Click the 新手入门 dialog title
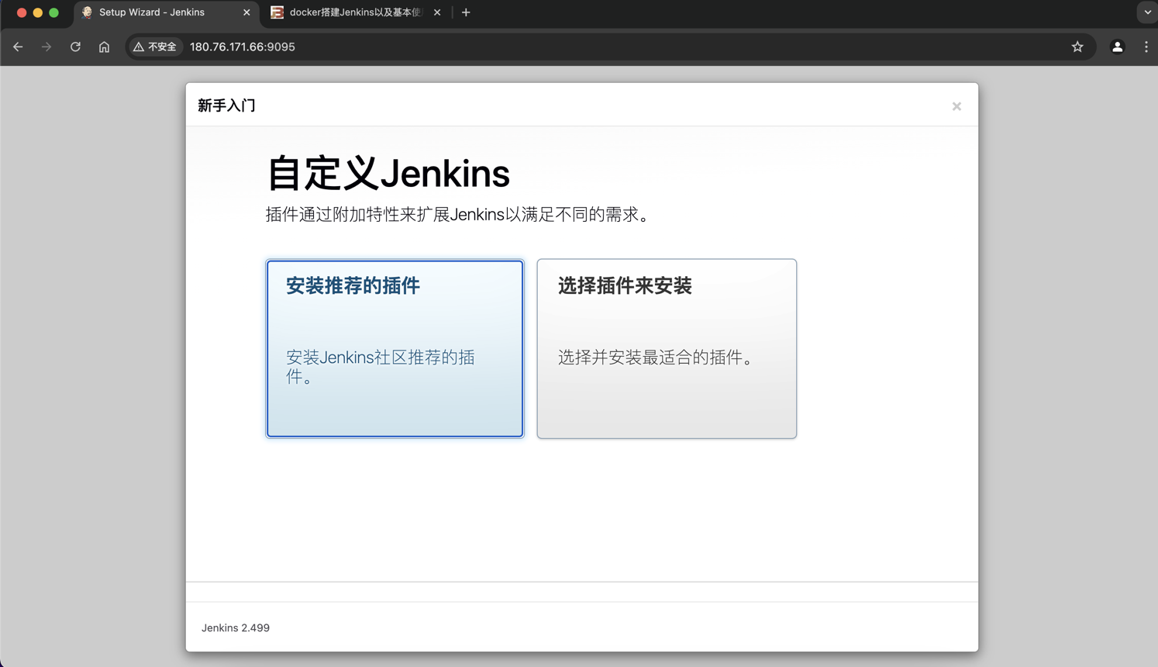The image size is (1158, 667). 226,105
